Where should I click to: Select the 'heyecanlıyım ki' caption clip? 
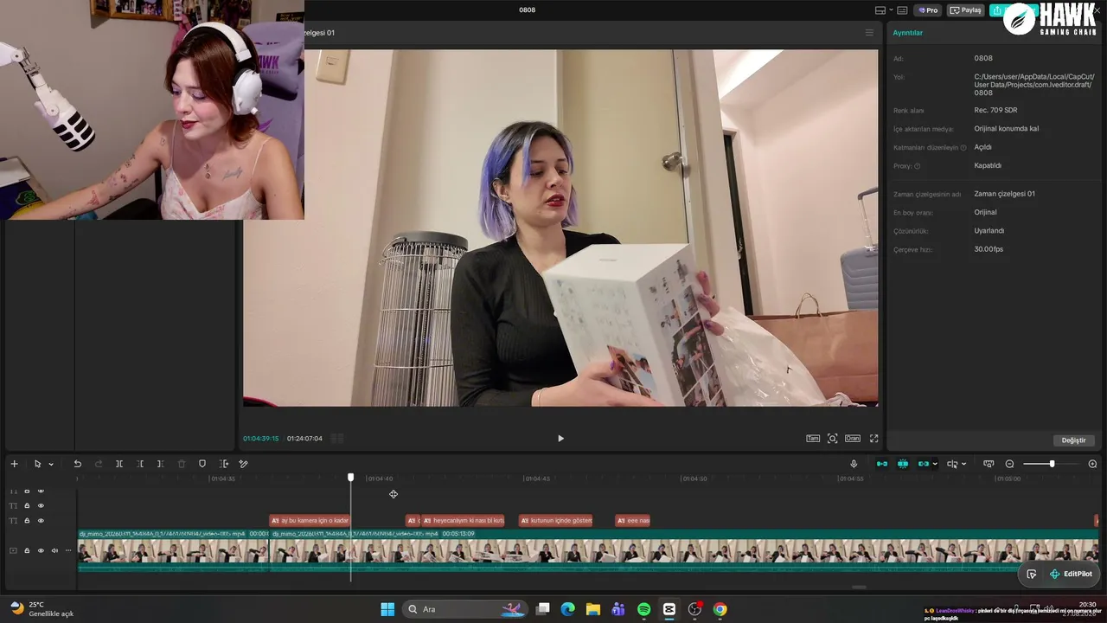(x=463, y=521)
